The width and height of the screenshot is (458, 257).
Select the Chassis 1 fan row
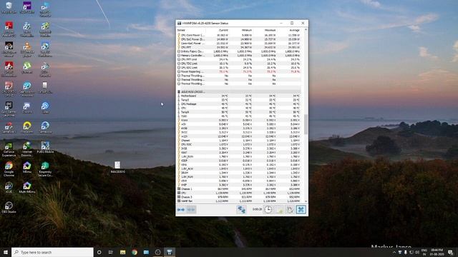pos(238,188)
